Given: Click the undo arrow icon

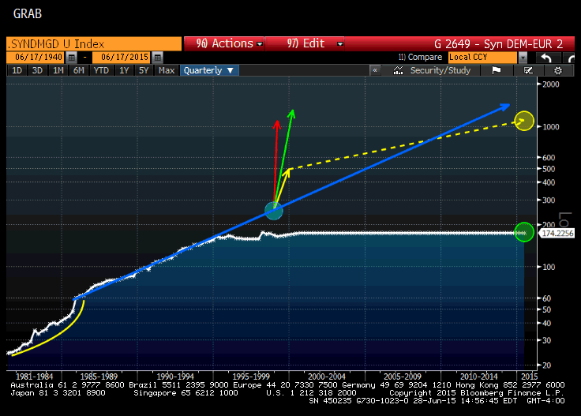Looking at the screenshot, I should coord(546,58).
